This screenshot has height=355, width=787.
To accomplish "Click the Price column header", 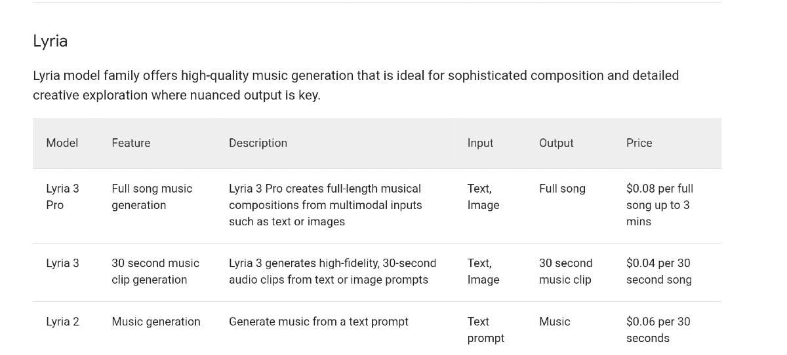I will coord(639,143).
